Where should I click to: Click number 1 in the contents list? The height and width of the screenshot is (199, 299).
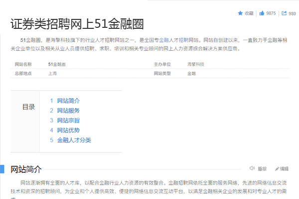click(51, 100)
